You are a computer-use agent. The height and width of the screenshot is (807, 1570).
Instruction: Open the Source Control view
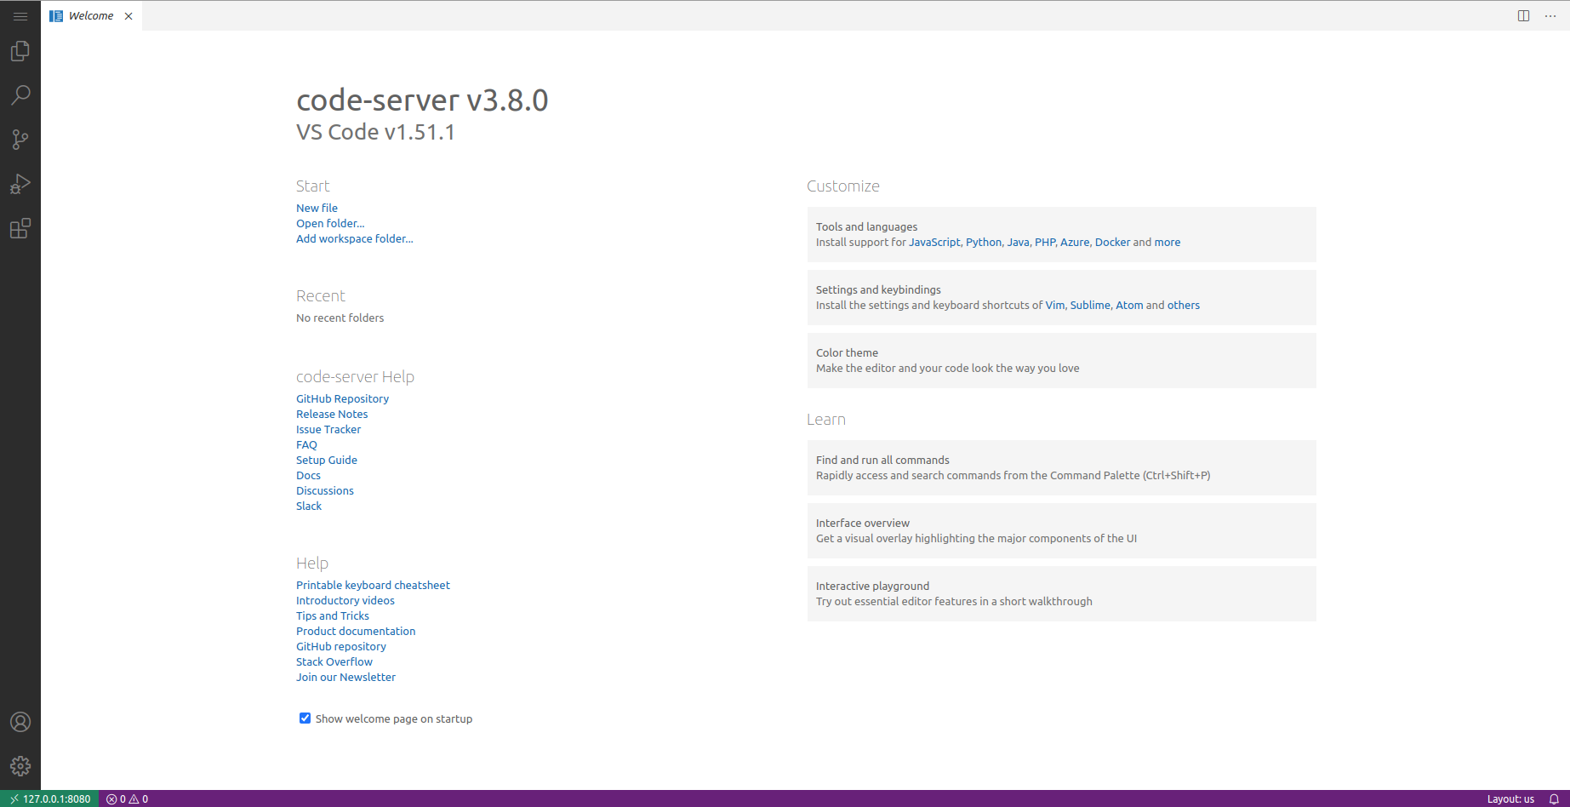pos(20,140)
